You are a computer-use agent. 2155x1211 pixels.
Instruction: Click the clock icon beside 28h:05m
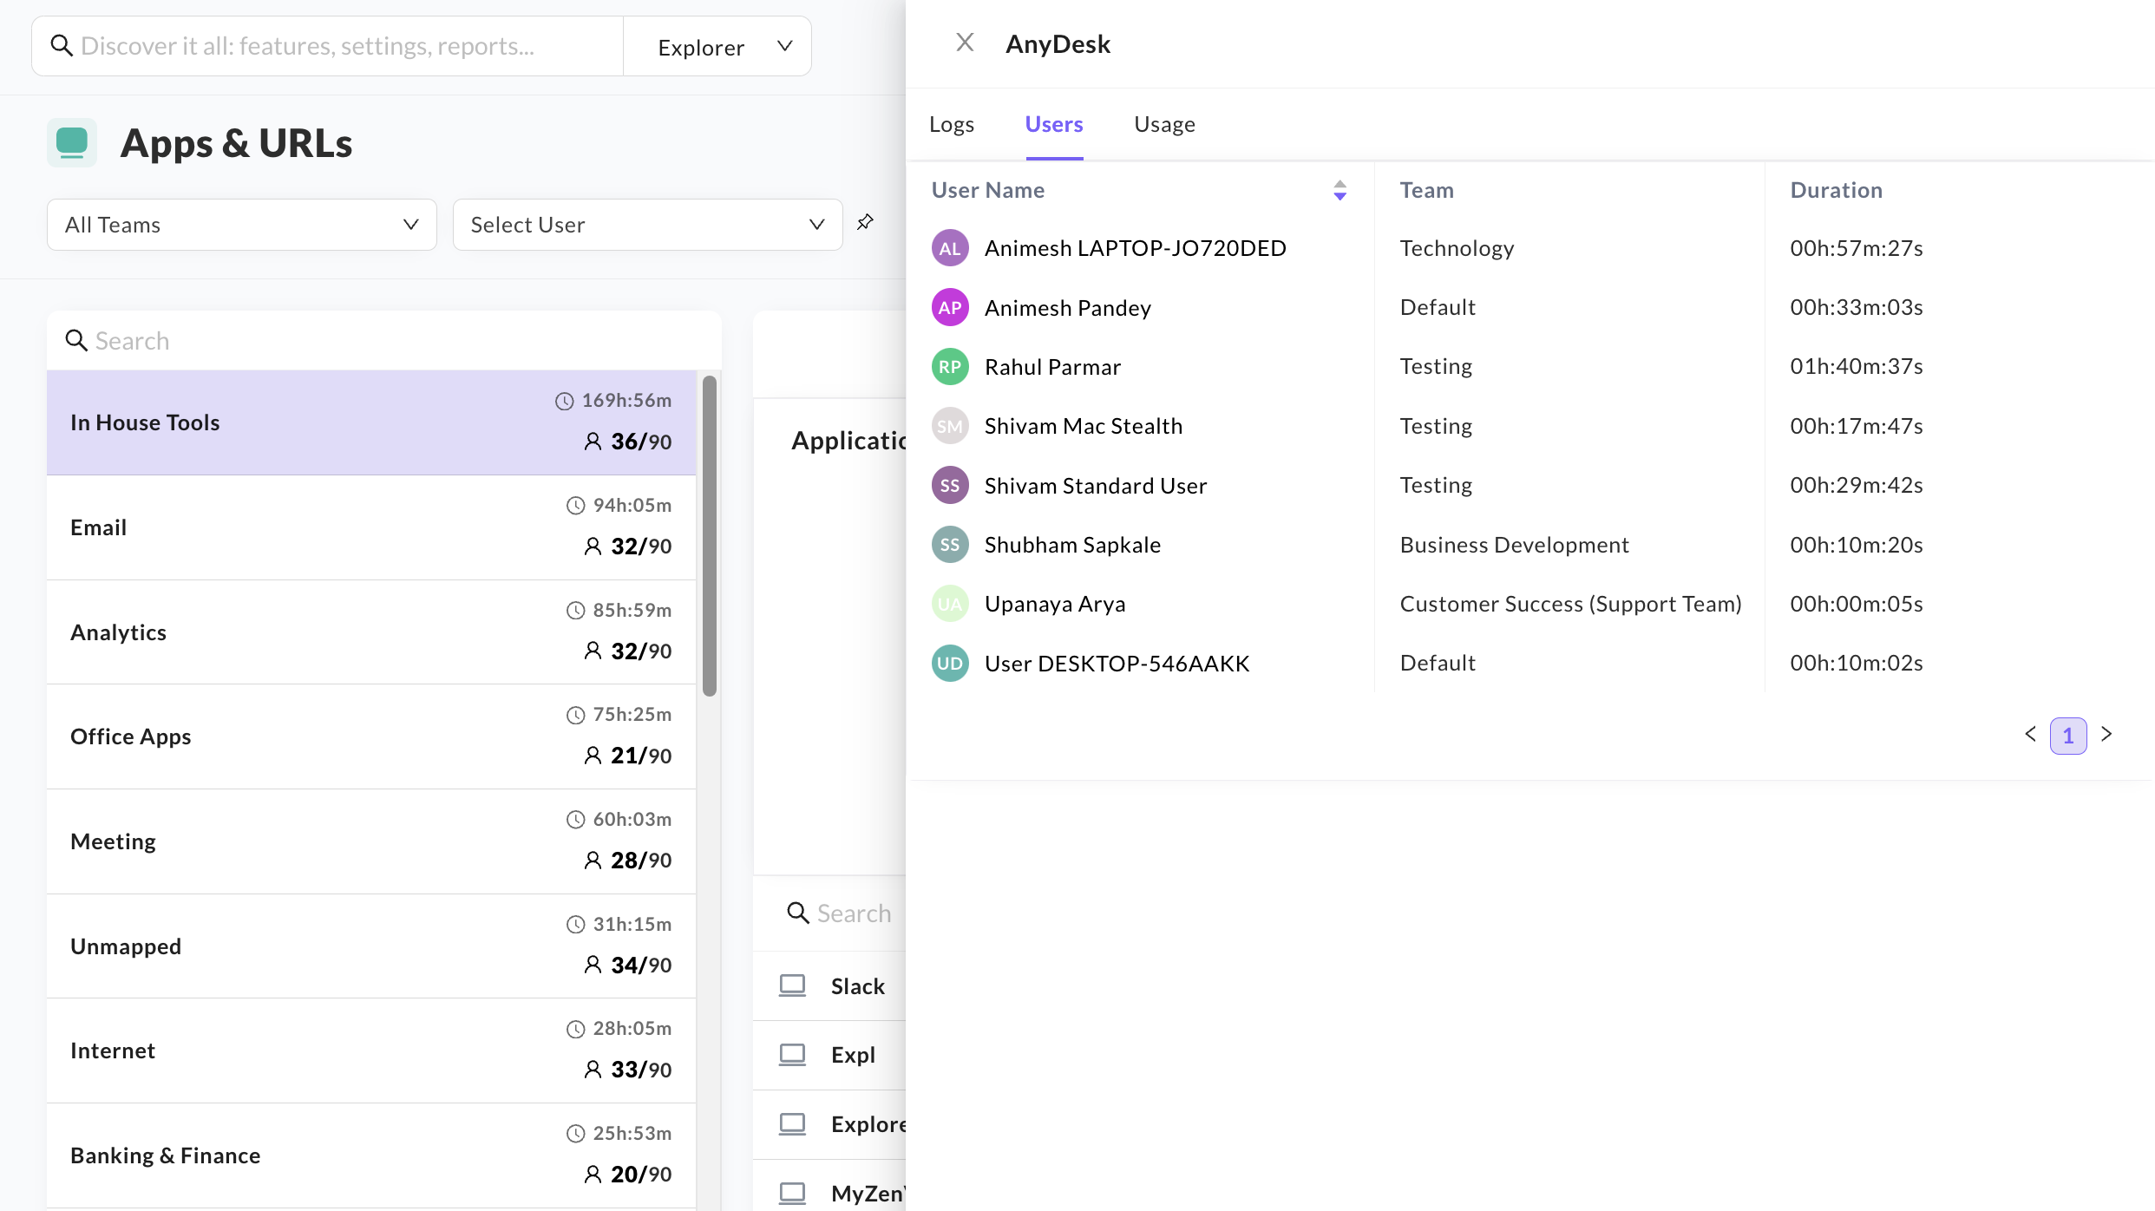(x=576, y=1029)
